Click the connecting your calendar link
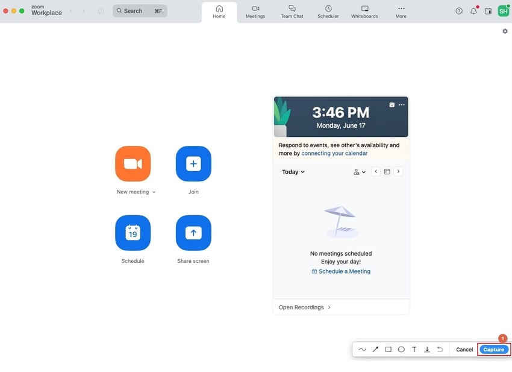The width and height of the screenshot is (512, 372). (334, 153)
